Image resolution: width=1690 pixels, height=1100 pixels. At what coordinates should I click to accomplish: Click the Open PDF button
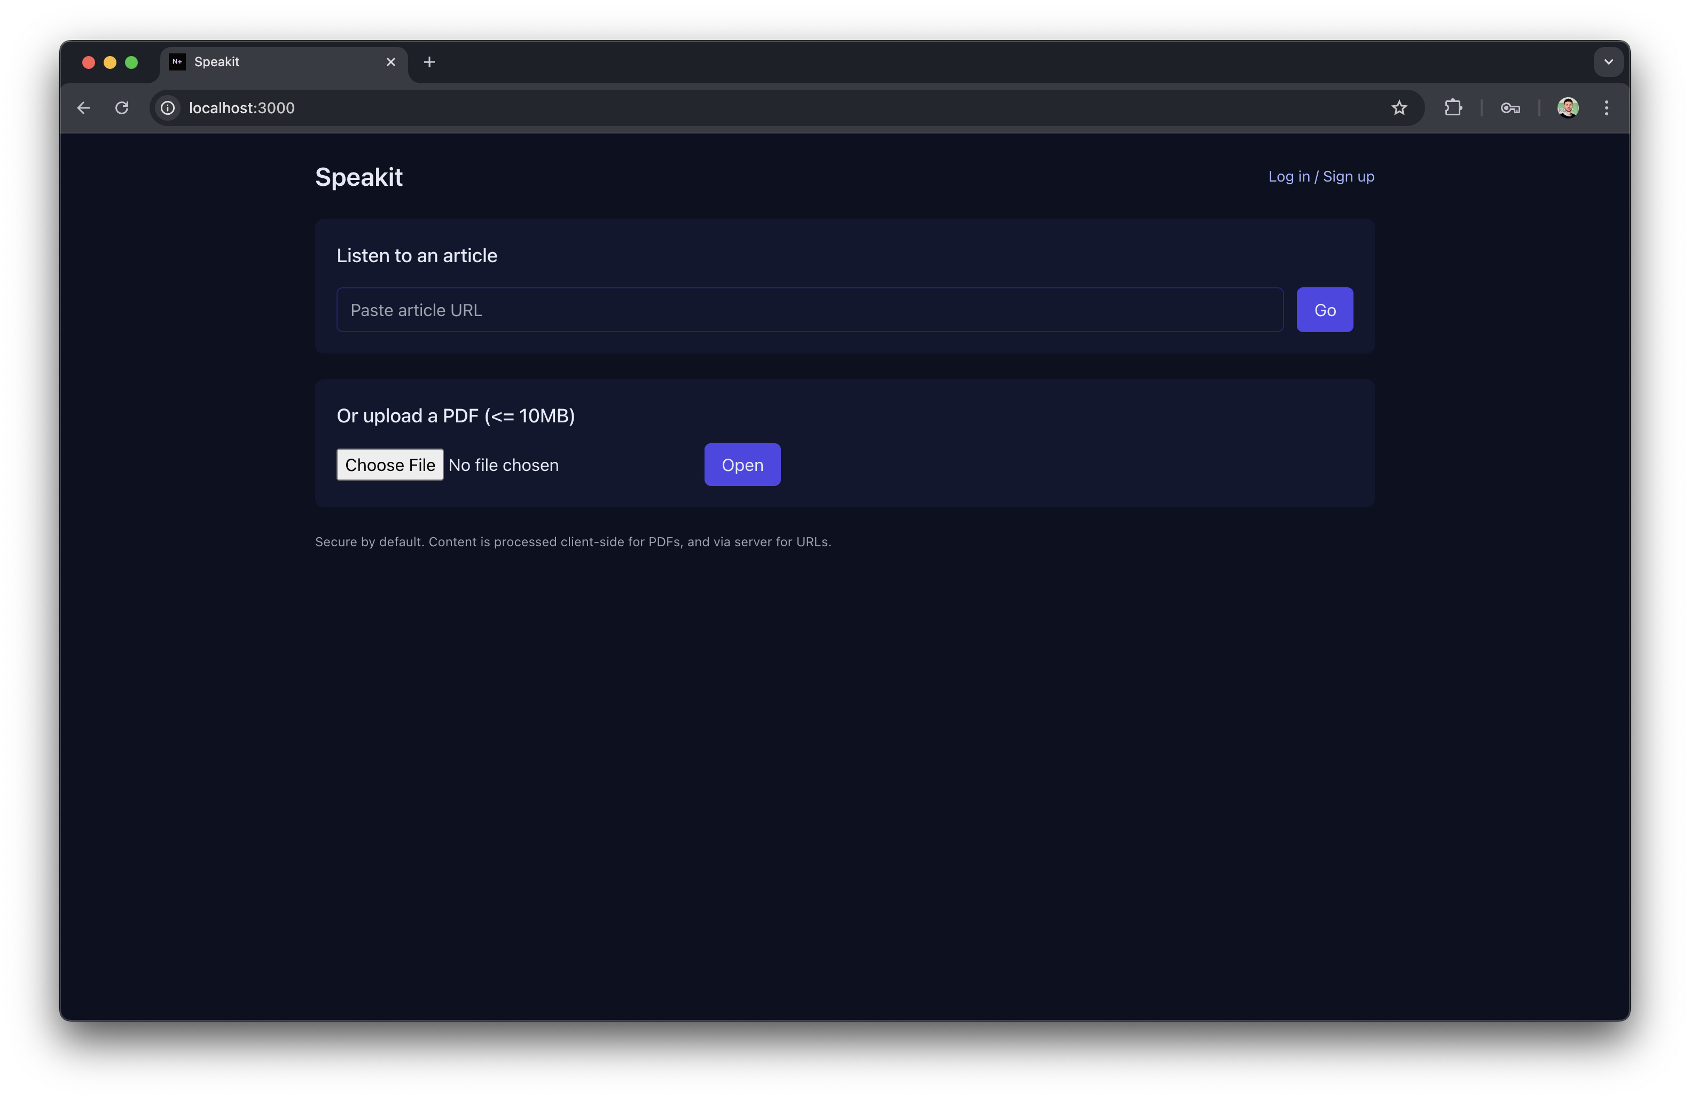click(742, 465)
